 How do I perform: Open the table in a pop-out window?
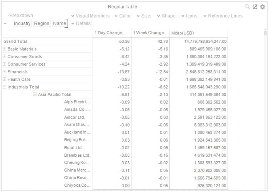[255, 7]
